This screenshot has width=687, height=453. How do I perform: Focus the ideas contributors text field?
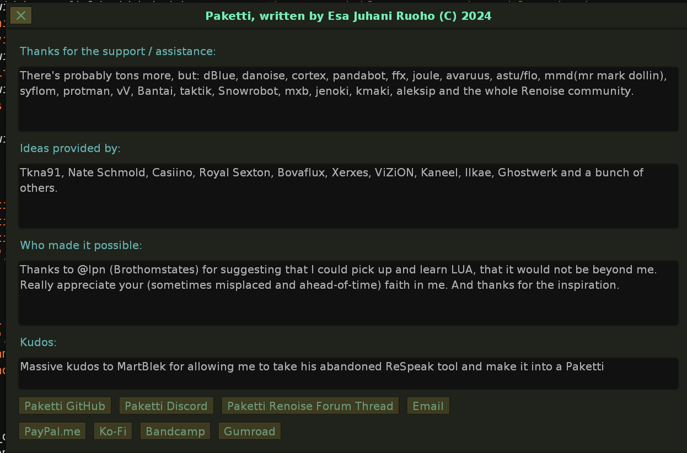tap(348, 209)
